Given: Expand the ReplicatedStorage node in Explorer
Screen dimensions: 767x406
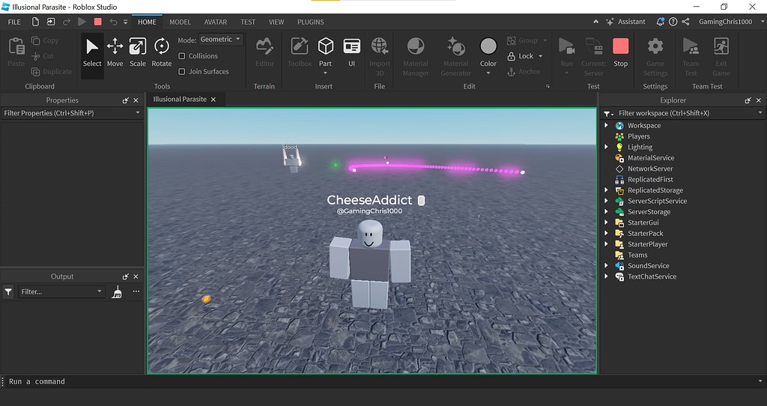Looking at the screenshot, I should [606, 190].
